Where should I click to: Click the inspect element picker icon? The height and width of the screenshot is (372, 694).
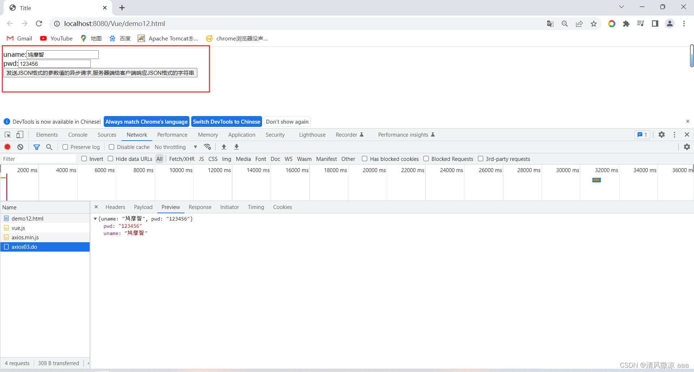tap(8, 135)
